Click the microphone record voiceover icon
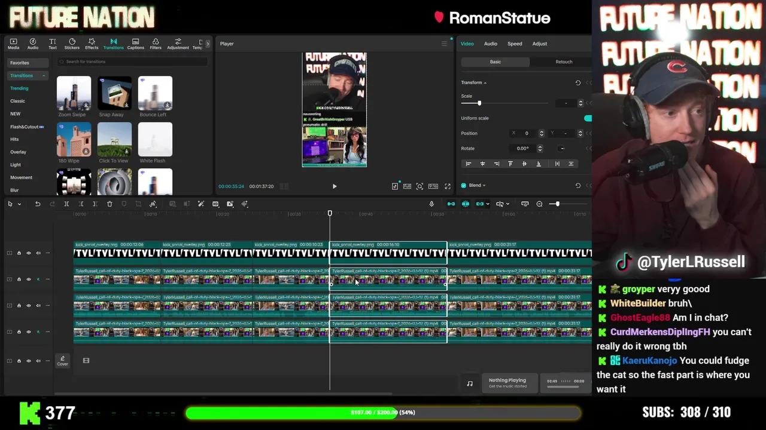Screen dimensions: 766x430 click(x=431, y=204)
